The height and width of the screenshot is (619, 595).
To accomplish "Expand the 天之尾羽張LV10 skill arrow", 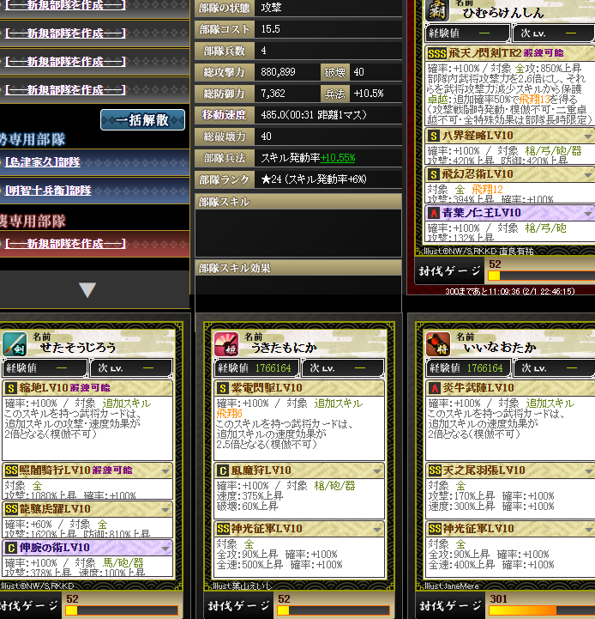I will 589,471.
